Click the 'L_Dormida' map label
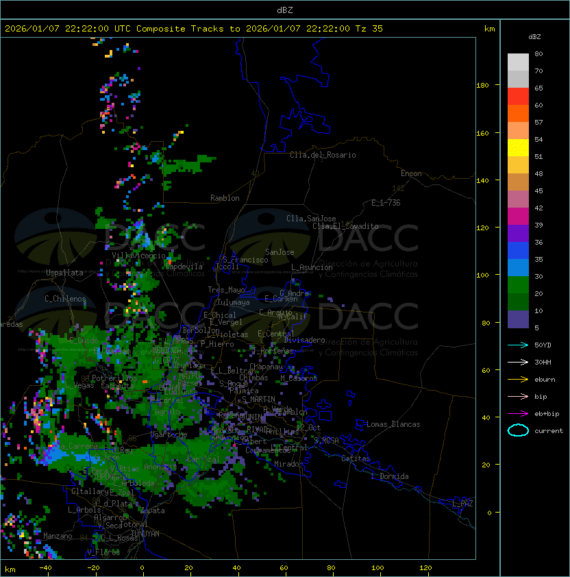Image resolution: width=570 pixels, height=577 pixels. click(x=390, y=476)
